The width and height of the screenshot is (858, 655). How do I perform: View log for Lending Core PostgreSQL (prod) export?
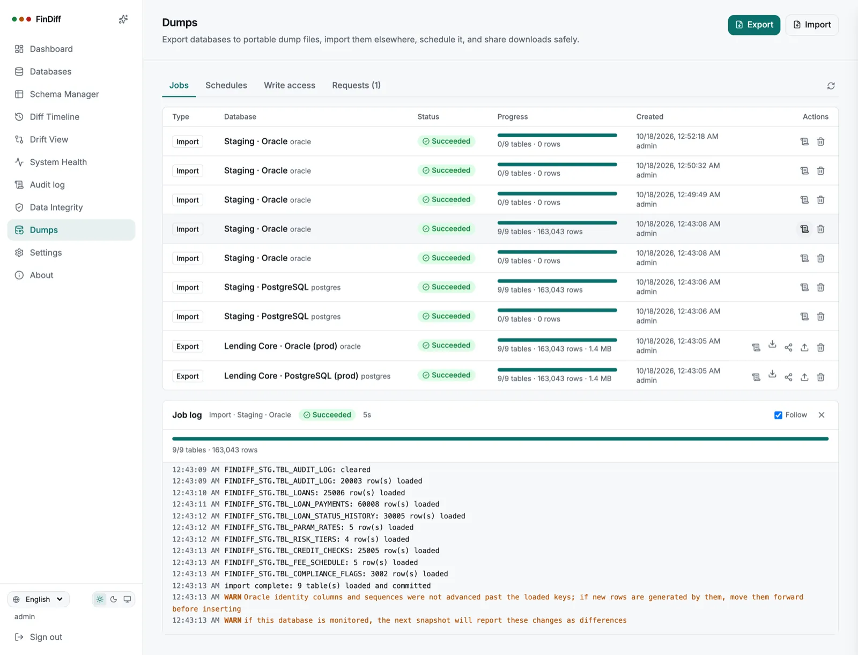[756, 377]
